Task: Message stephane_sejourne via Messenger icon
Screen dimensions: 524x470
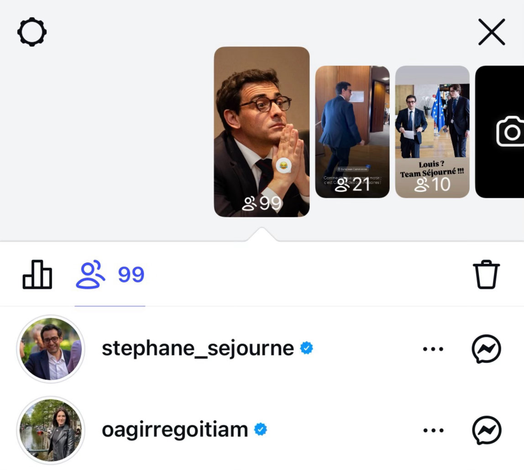Action: pos(486,349)
